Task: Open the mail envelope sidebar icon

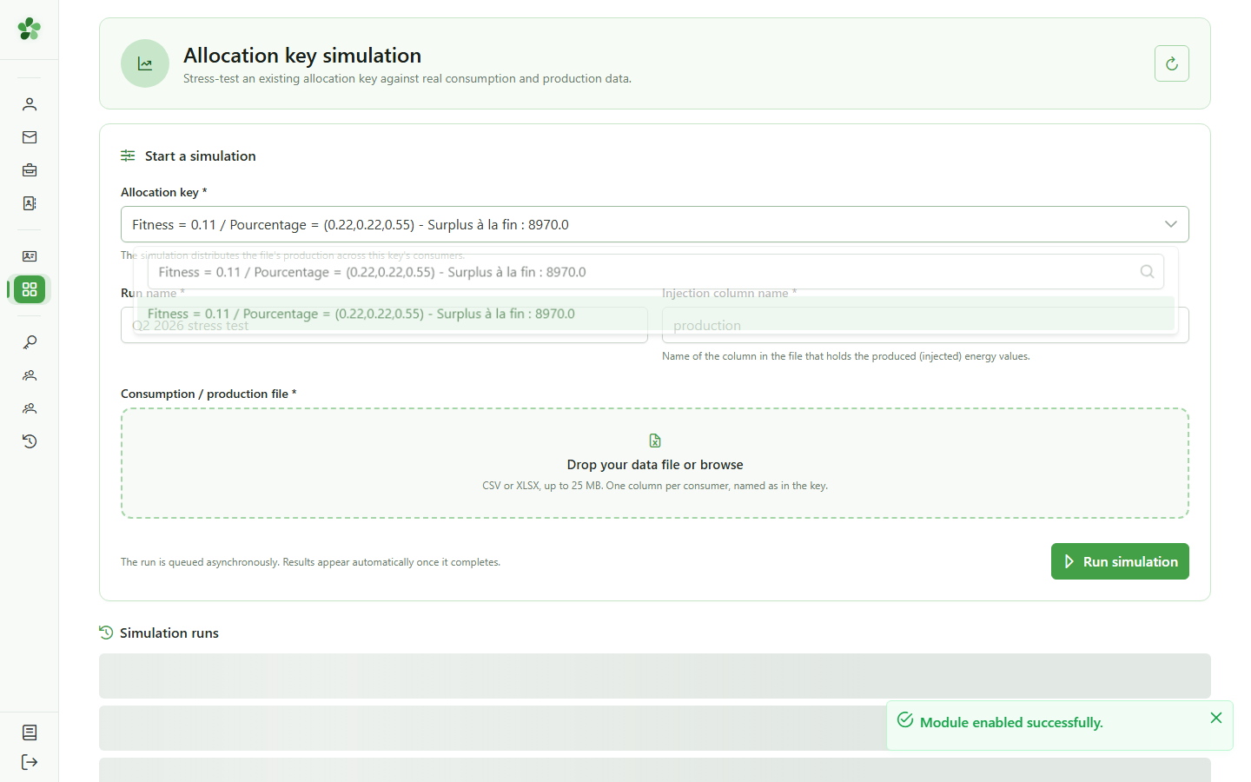Action: pyautogui.click(x=30, y=137)
